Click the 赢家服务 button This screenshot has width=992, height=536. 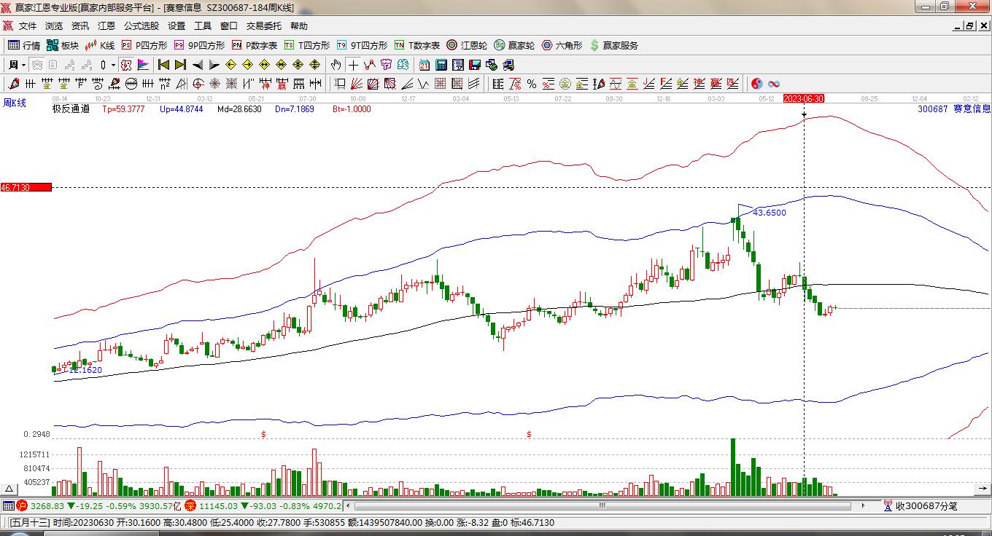point(613,45)
